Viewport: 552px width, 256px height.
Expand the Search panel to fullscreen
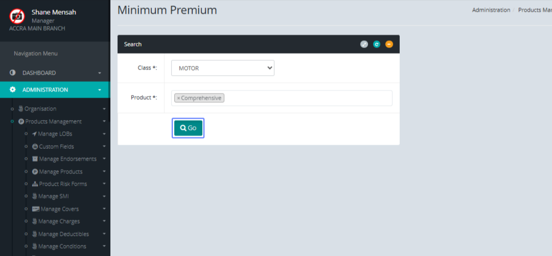click(364, 44)
